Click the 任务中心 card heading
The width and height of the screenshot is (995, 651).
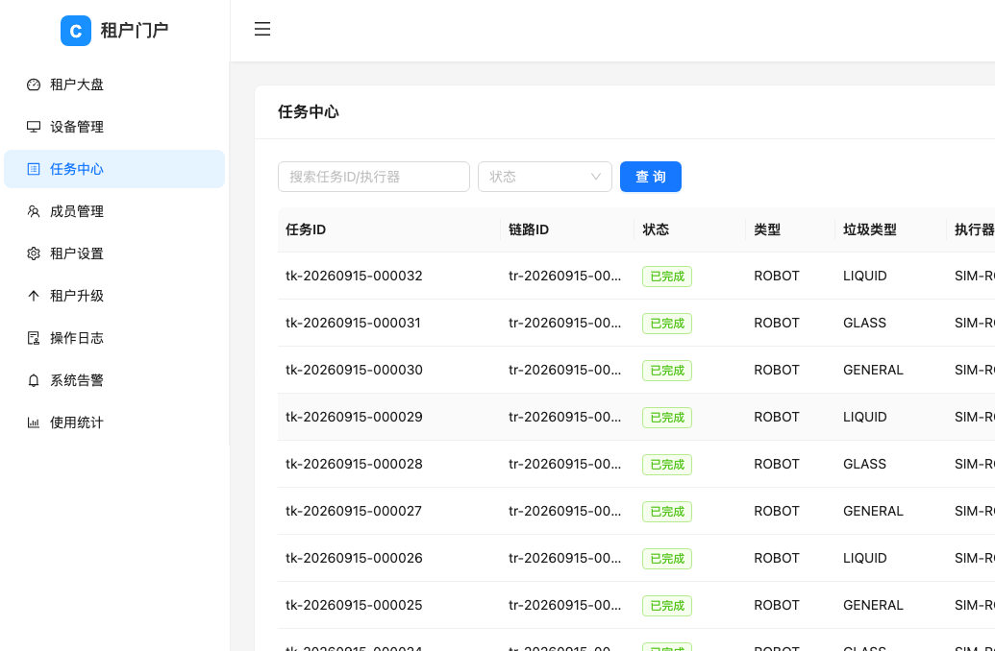pyautogui.click(x=309, y=112)
